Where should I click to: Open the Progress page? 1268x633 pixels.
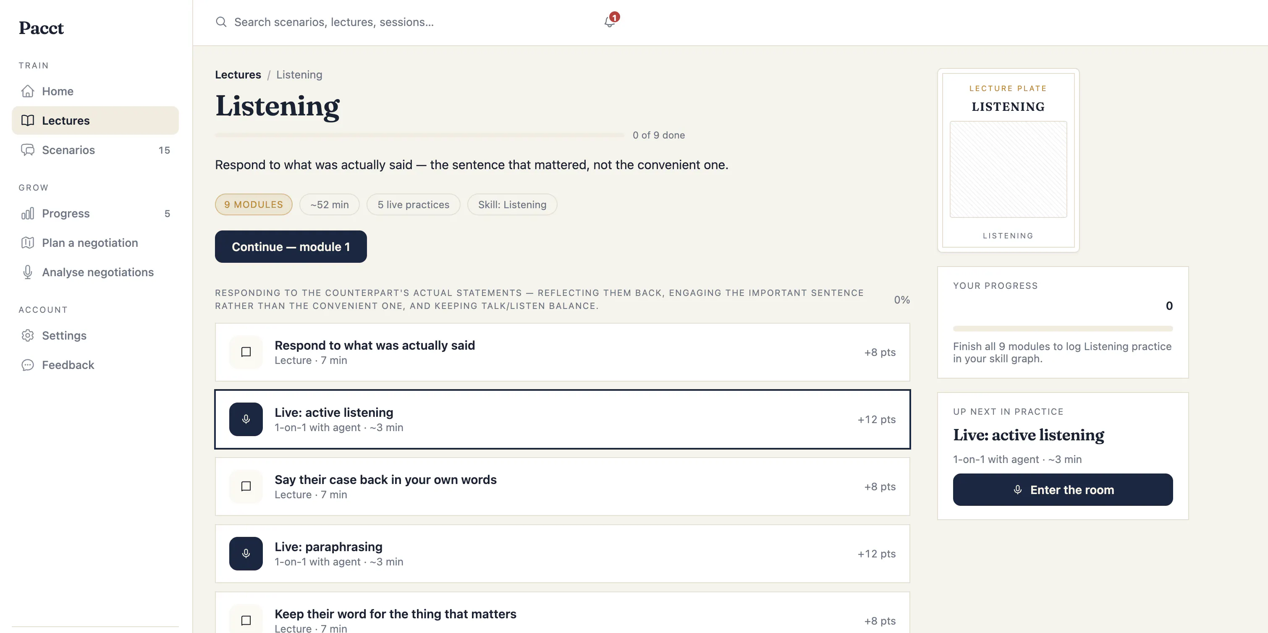coord(95,213)
